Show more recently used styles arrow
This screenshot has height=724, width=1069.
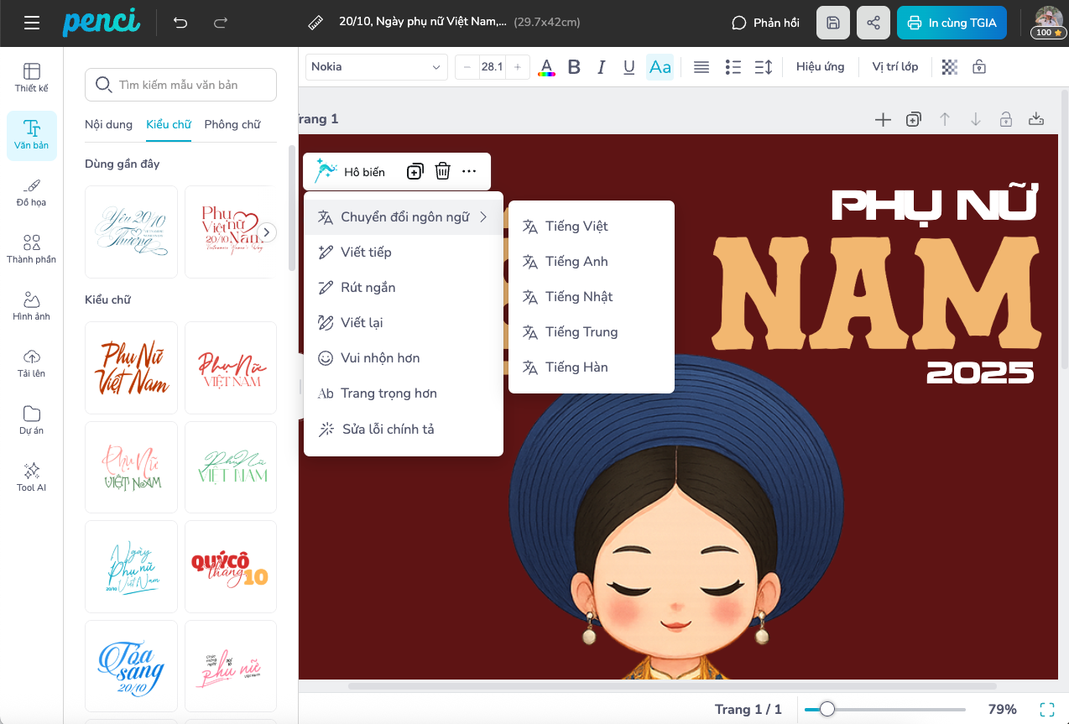click(x=267, y=232)
